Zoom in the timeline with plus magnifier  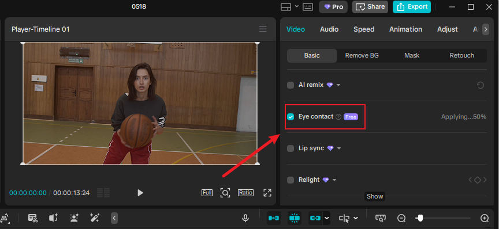[x=485, y=218]
